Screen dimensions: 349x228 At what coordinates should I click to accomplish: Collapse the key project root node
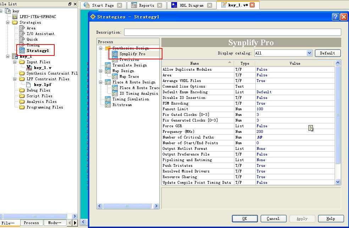(x=1, y=11)
